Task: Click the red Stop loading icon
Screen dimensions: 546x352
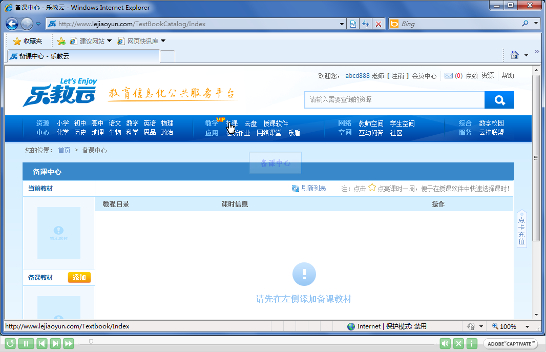Action: 379,24
